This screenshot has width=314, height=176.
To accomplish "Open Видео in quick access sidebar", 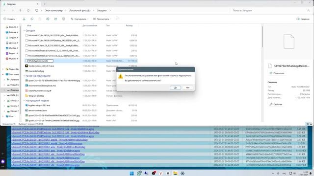I will 12,53.
